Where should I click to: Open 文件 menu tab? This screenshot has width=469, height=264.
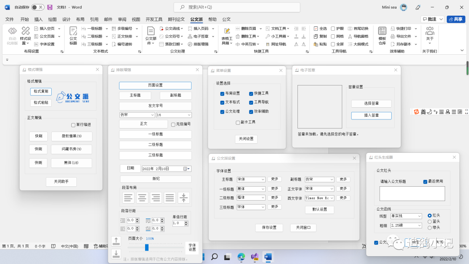pyautogui.click(x=10, y=19)
